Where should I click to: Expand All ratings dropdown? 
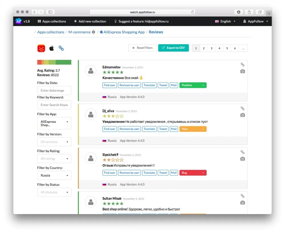coord(54,158)
